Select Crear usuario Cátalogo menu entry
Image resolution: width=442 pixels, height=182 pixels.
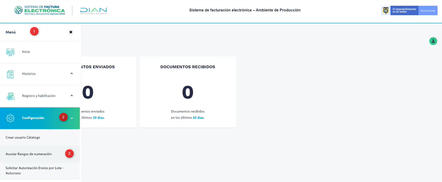23,137
